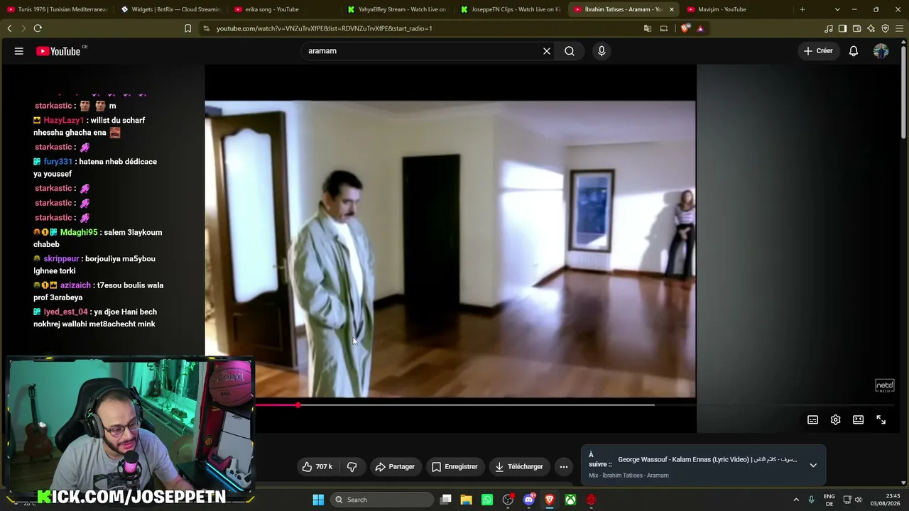Screen dimensions: 909x511
Task: Run the YouTube search with magnifier button
Action: 570,51
